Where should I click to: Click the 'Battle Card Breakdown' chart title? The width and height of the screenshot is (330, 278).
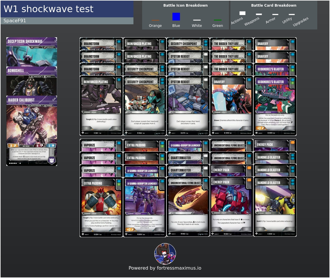tap(274, 5)
